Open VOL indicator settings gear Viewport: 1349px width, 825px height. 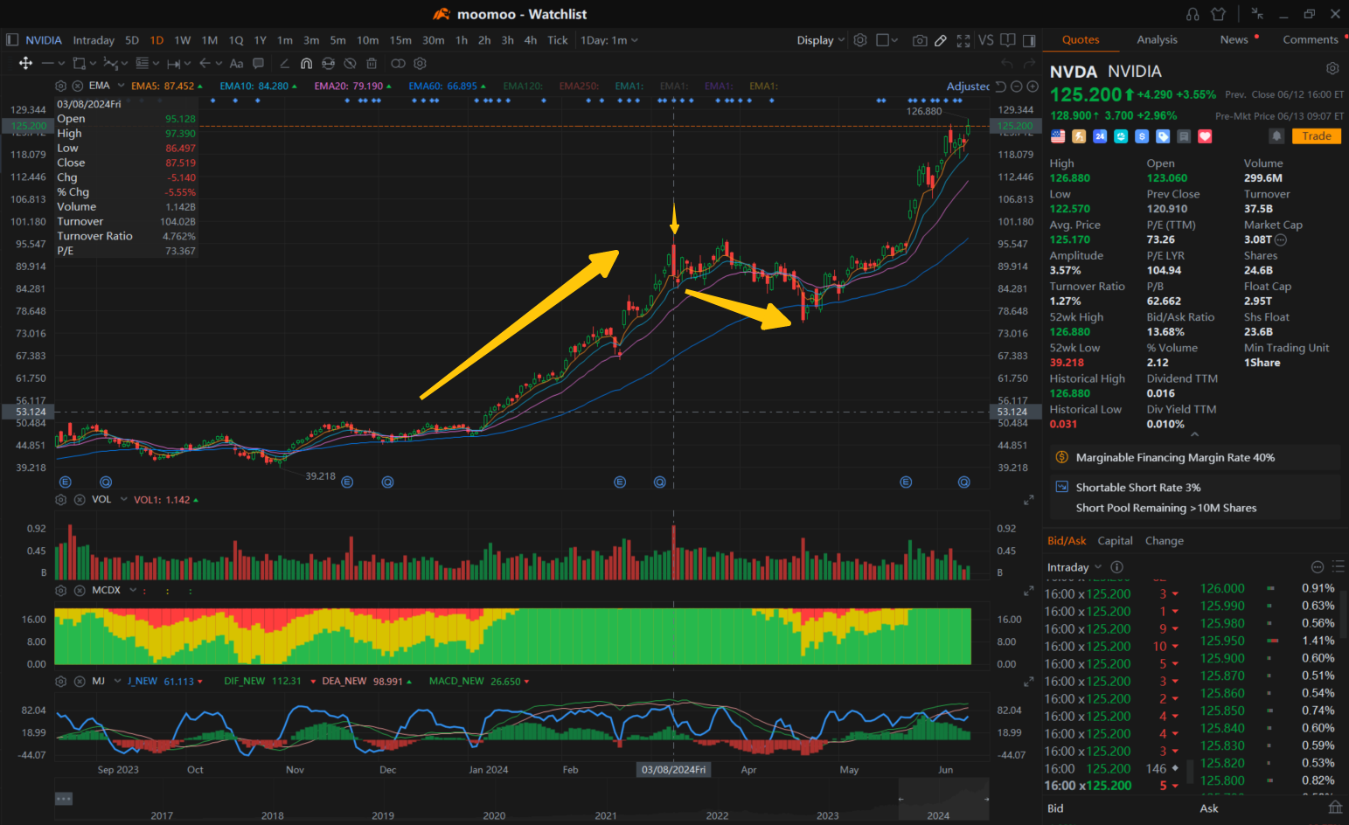click(x=60, y=500)
